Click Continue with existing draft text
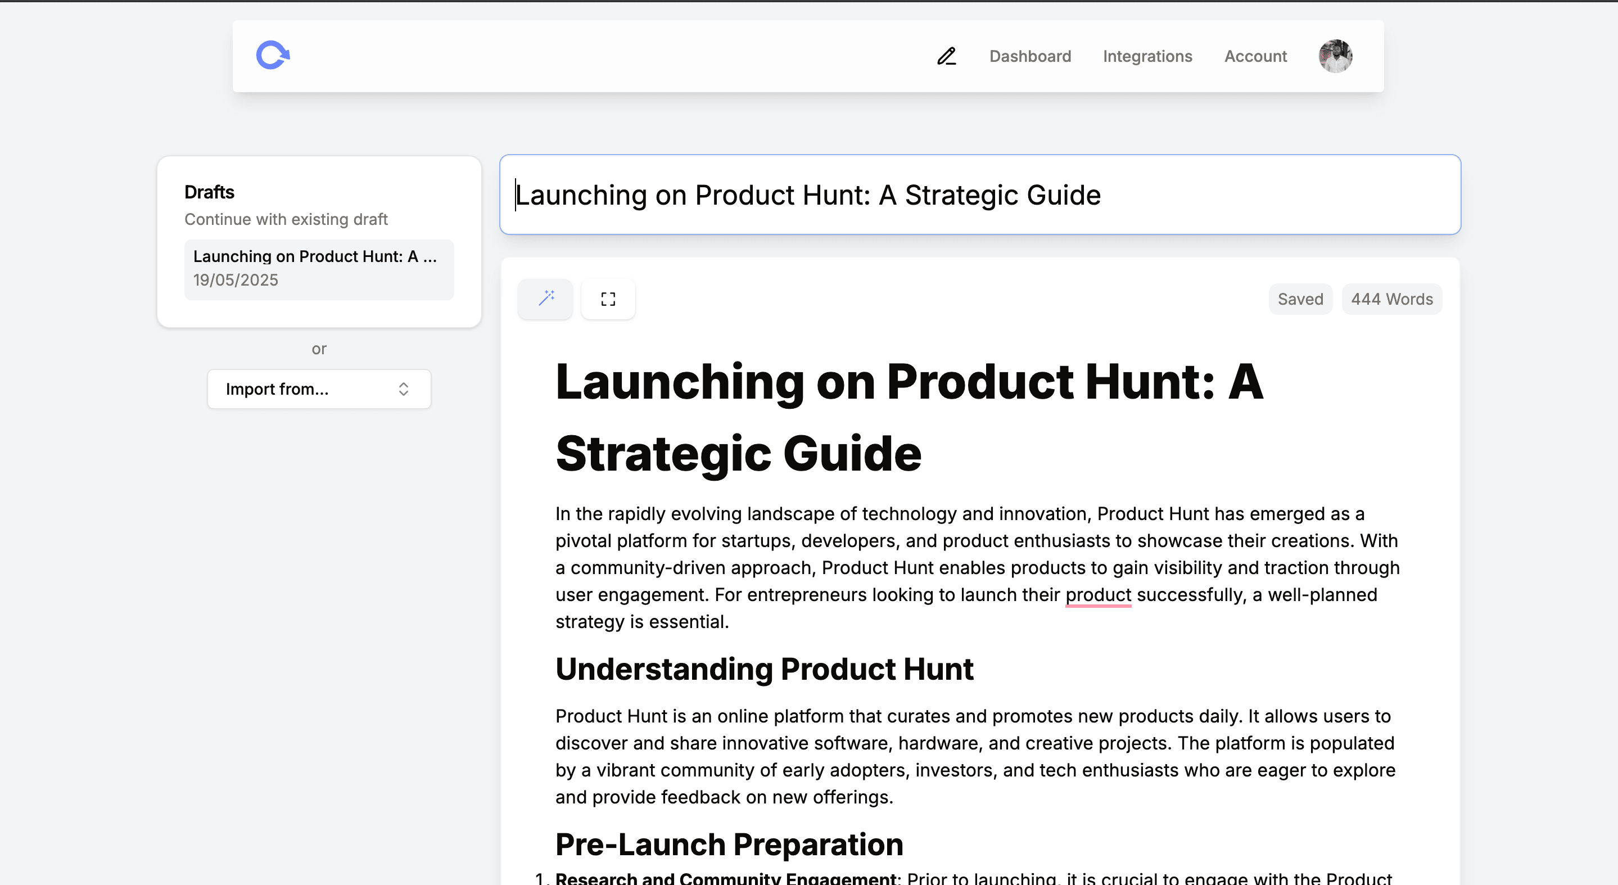 [x=286, y=219]
